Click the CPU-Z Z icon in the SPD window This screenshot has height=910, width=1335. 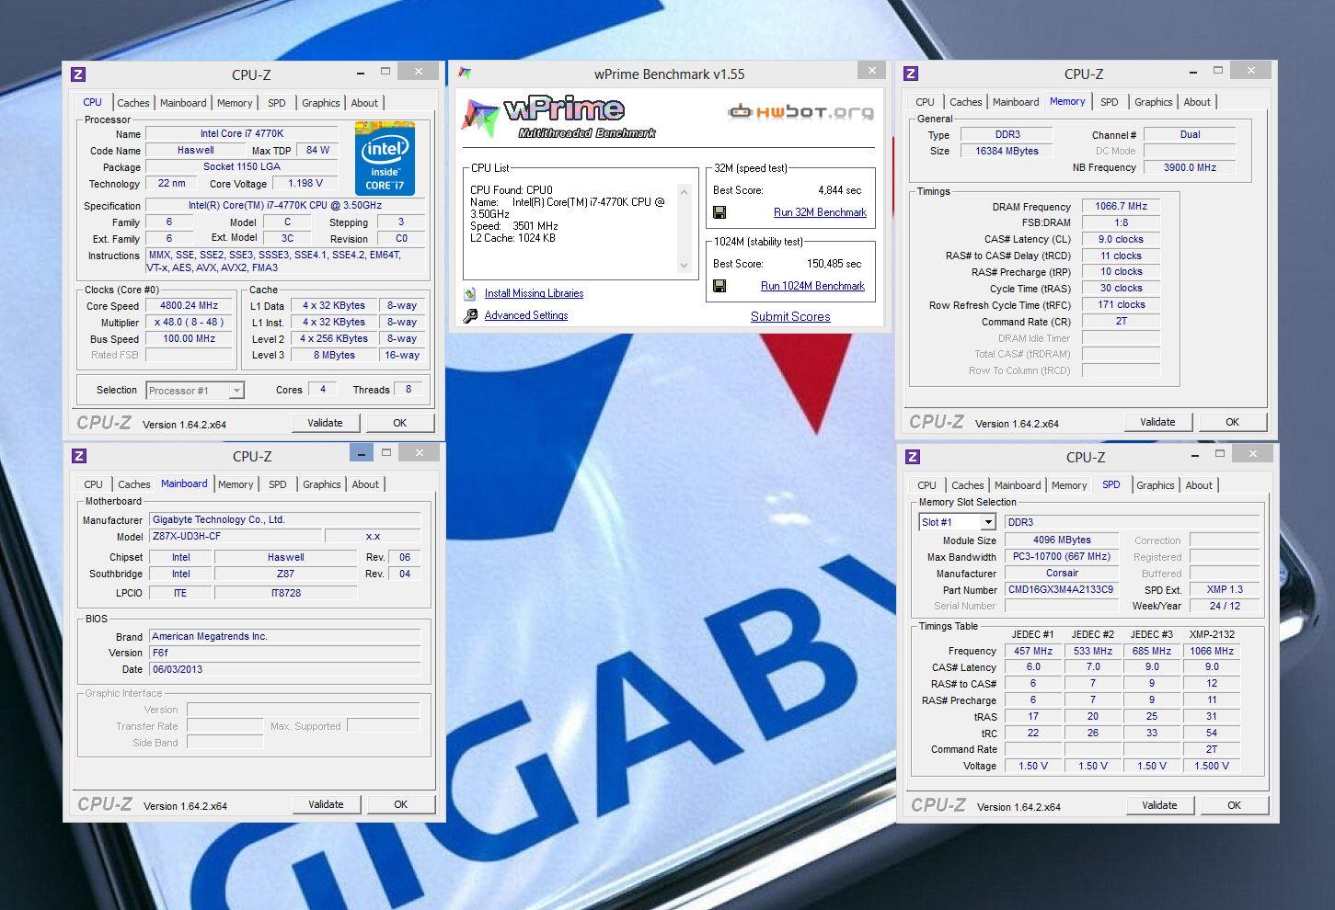click(x=913, y=457)
